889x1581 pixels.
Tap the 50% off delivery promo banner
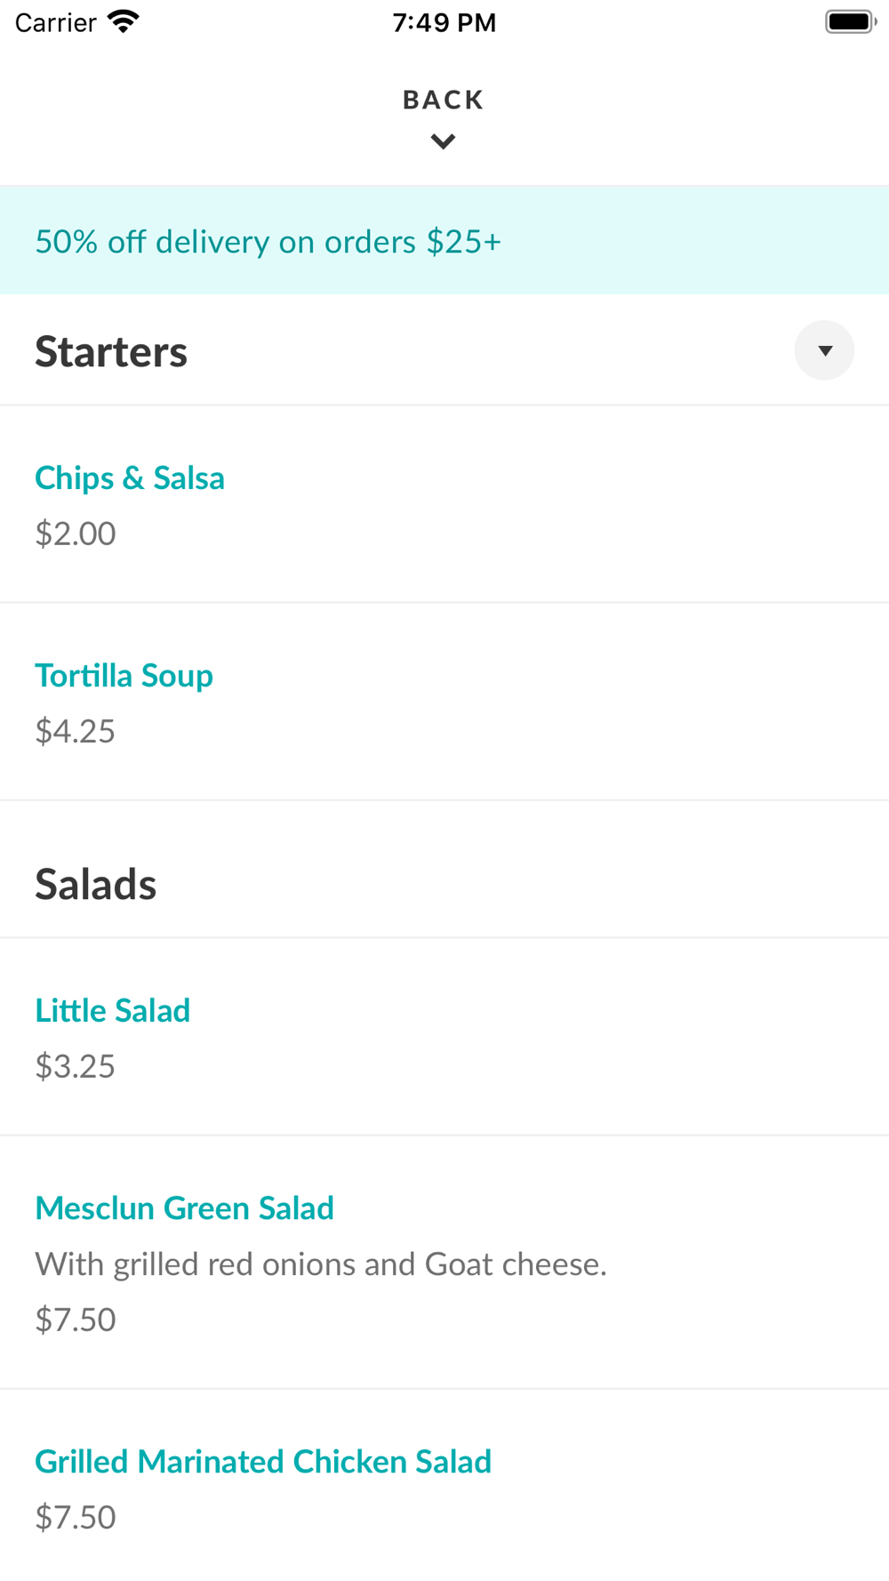click(x=268, y=242)
